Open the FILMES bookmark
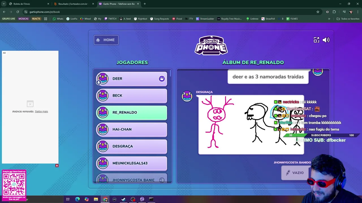Screen dimensions: 362x203 (x=292, y=19)
